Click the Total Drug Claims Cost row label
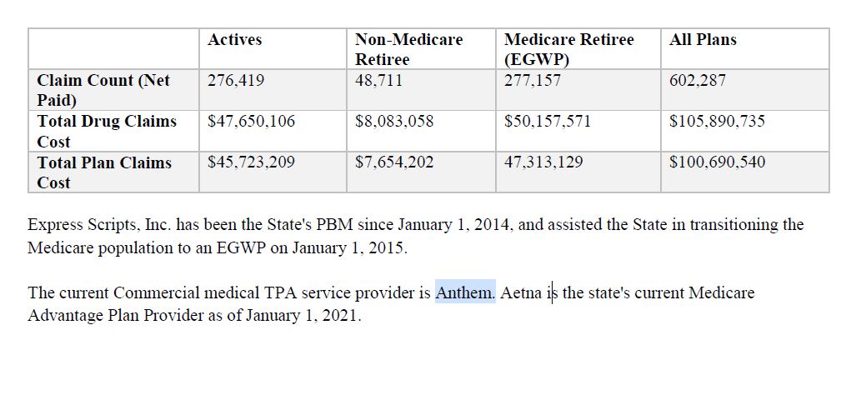Image resolution: width=851 pixels, height=410 pixels. coord(107,131)
